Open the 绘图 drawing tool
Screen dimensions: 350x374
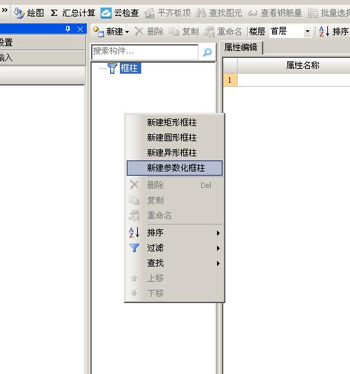point(29,12)
